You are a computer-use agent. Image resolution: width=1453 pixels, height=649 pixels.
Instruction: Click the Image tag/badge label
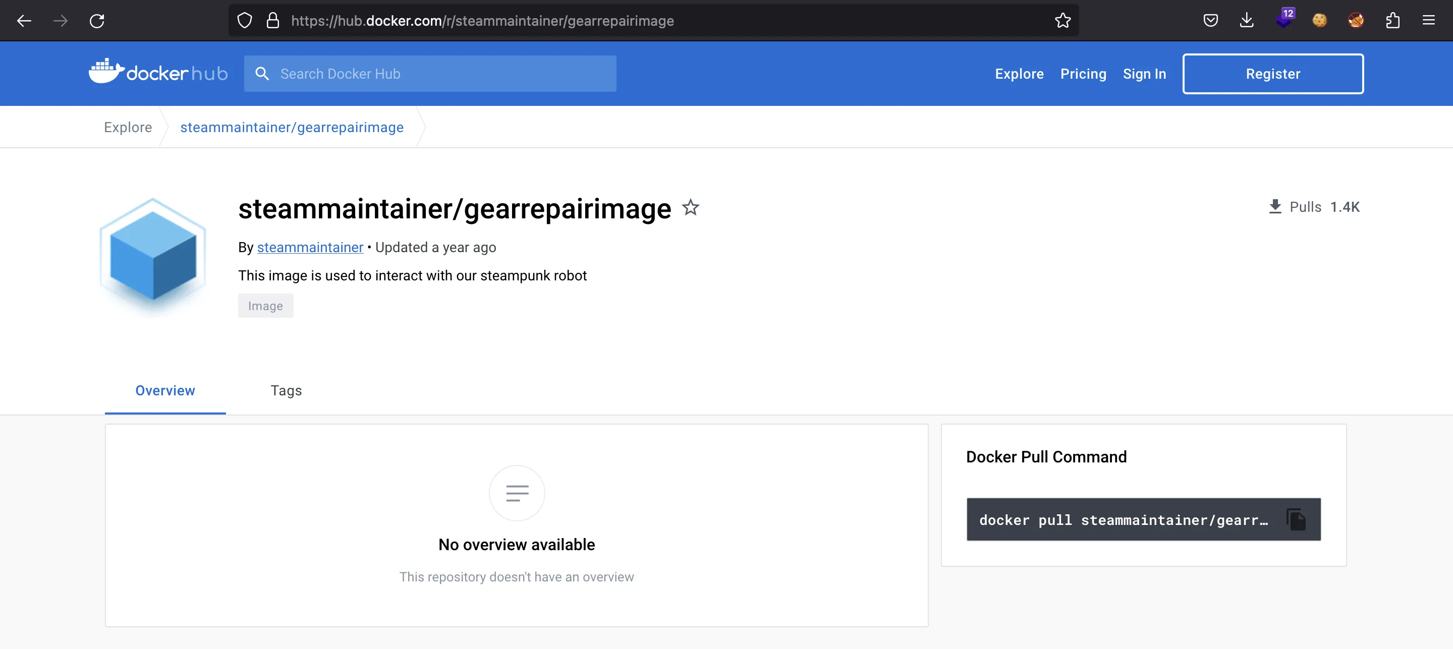[x=265, y=306]
